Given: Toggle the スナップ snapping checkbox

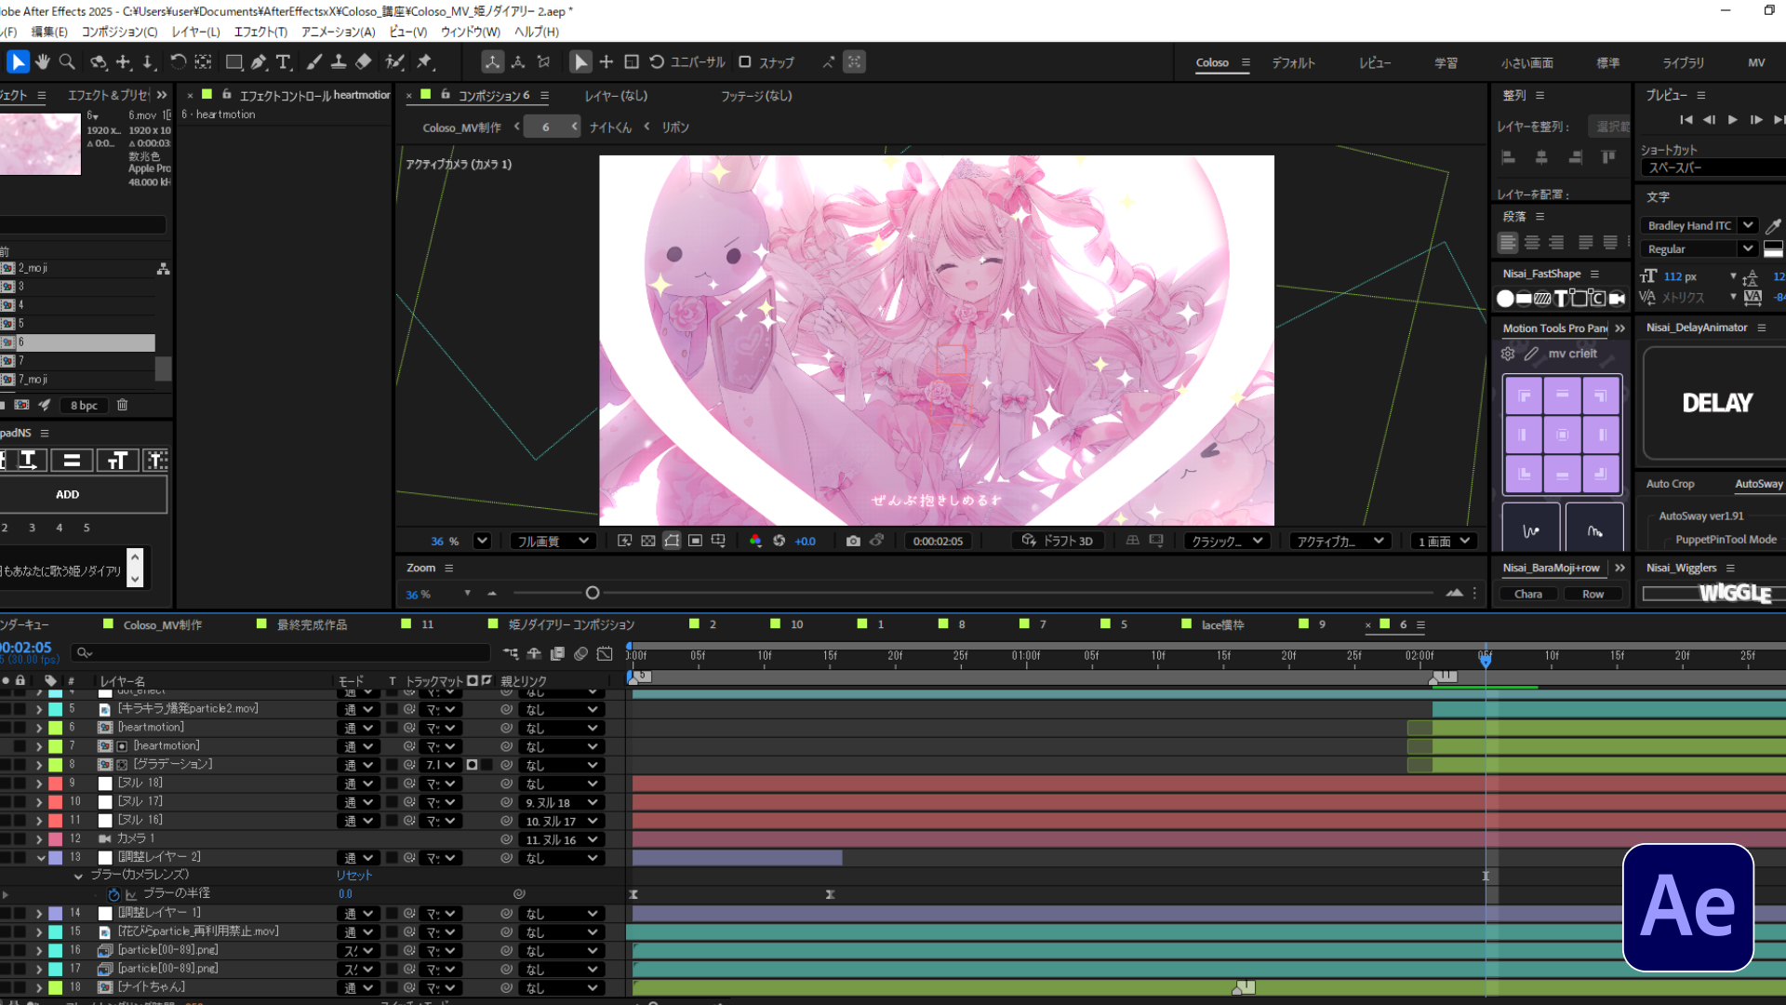Looking at the screenshot, I should (744, 62).
